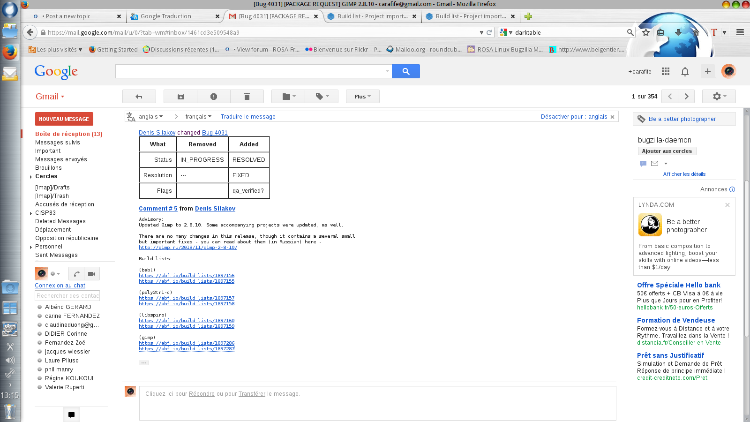This screenshot has height=422, width=750.
Task: Click the Rechercher des contacts field
Action: click(x=67, y=296)
